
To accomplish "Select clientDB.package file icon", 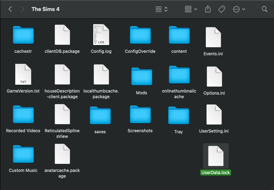I will 62,35.
